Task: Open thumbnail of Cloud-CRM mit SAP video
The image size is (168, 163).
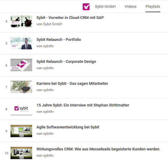Action: (21, 21)
